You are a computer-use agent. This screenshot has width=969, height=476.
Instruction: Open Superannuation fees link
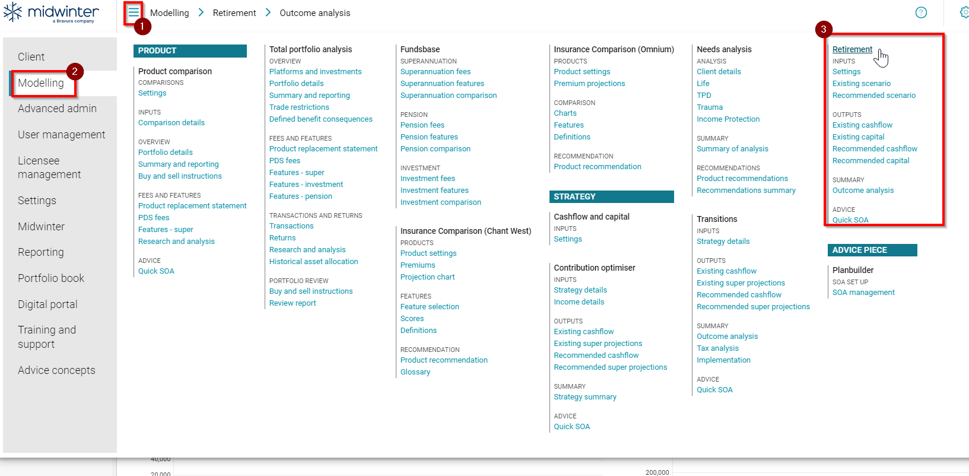coord(436,72)
